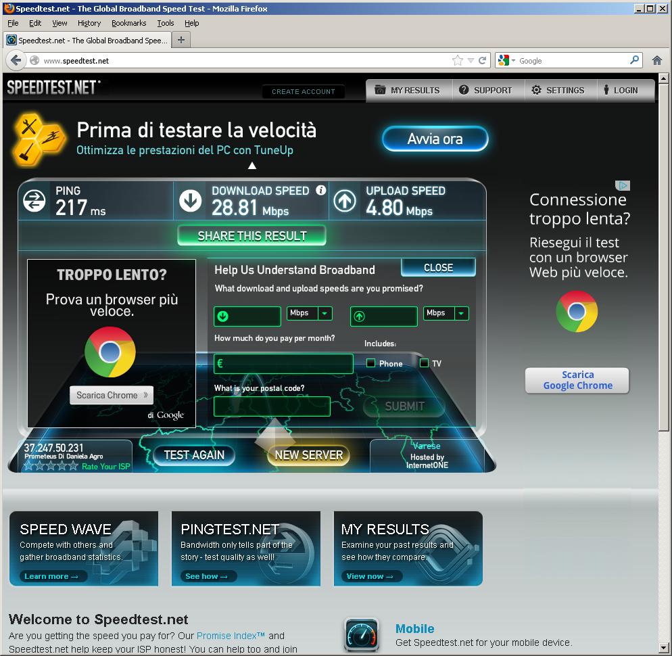Open the Mobile heading link
Image resolution: width=672 pixels, height=656 pixels.
click(x=414, y=628)
